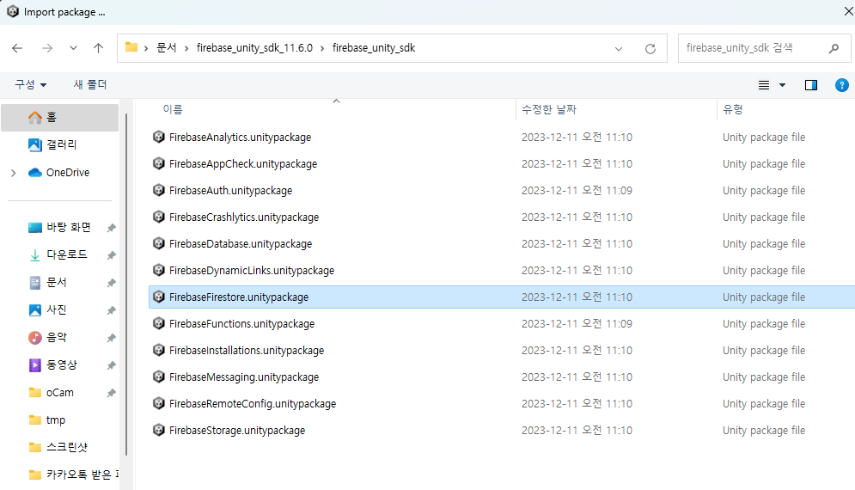Expand the address bar history dropdown
The height and width of the screenshot is (490, 855).
(x=619, y=48)
